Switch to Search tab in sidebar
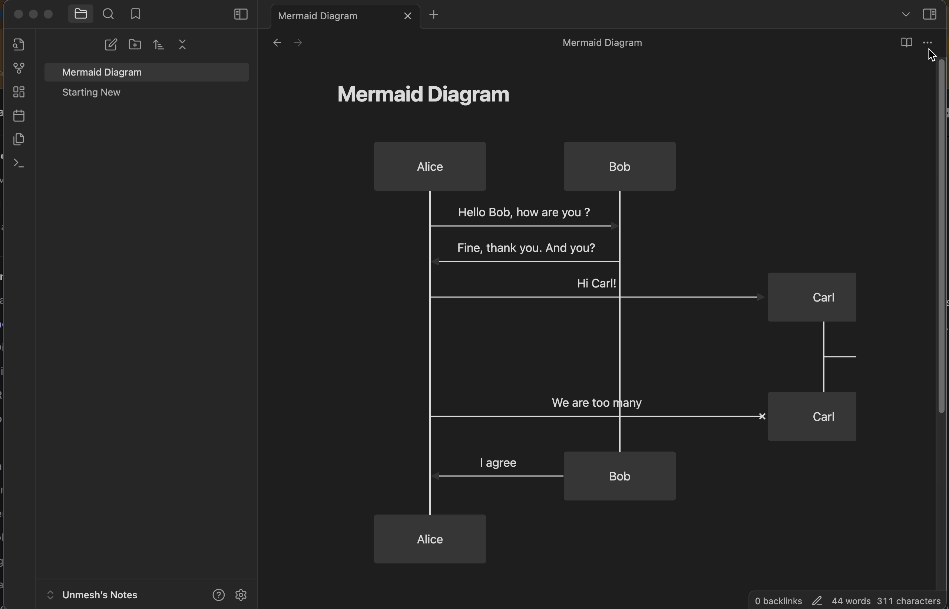This screenshot has height=609, width=949. click(108, 14)
